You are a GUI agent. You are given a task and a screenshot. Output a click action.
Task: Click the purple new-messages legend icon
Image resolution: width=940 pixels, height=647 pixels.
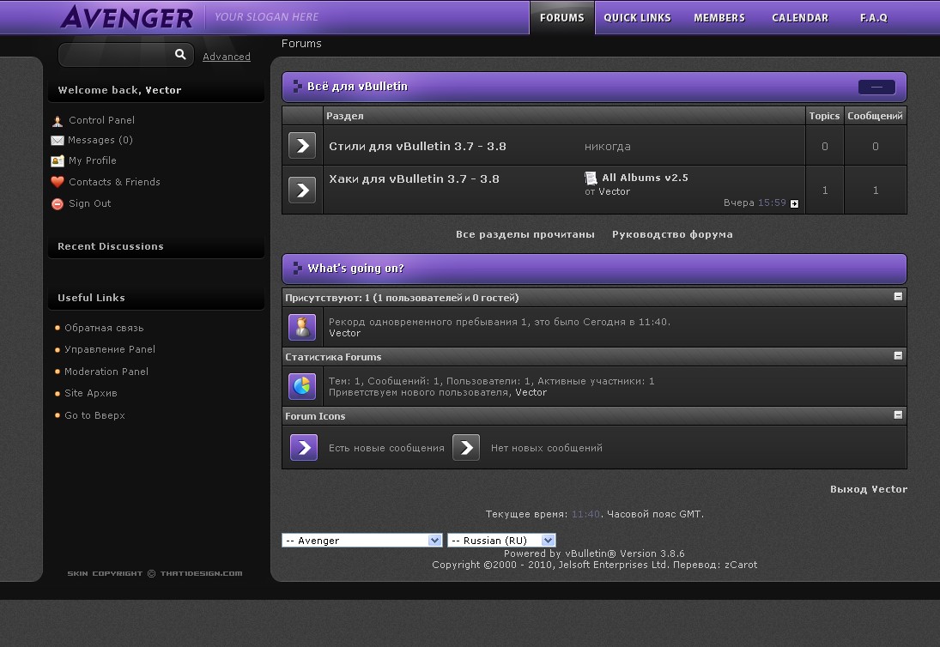304,448
